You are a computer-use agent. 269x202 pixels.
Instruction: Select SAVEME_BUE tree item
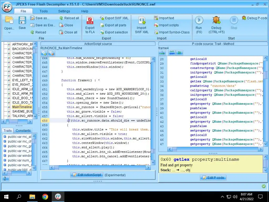point(22,111)
